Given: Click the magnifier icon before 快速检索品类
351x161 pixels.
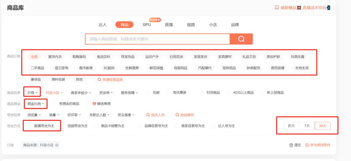Looking at the screenshot, I should click(x=100, y=80).
